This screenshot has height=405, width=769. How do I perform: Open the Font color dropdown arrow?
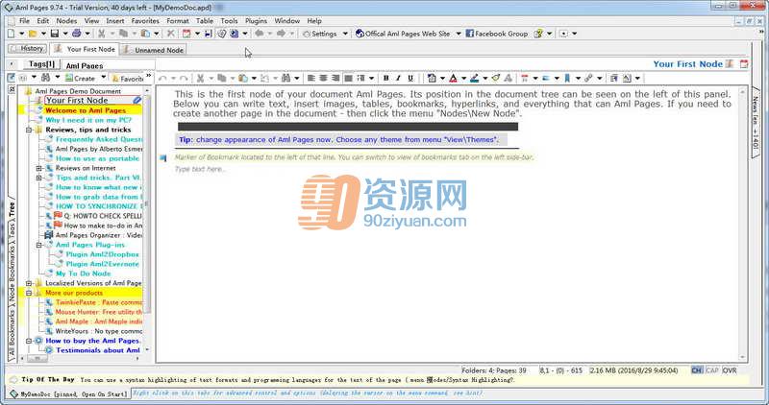click(x=463, y=78)
